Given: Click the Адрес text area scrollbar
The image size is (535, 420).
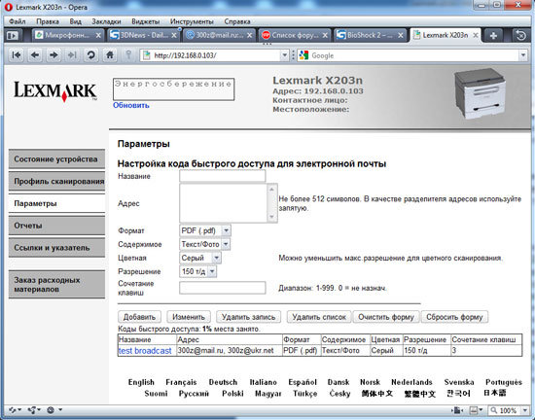Looking at the screenshot, I should [272, 203].
